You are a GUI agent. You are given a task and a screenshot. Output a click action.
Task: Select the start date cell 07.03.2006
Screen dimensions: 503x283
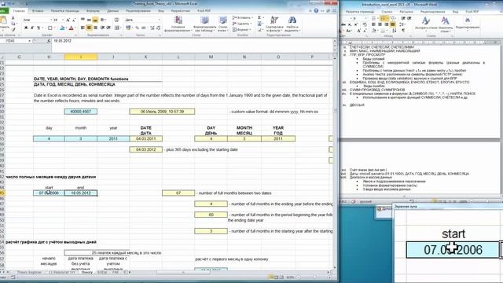click(x=49, y=193)
